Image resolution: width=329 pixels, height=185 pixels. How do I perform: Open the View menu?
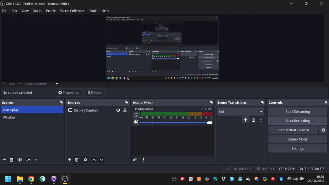pyautogui.click(x=25, y=11)
